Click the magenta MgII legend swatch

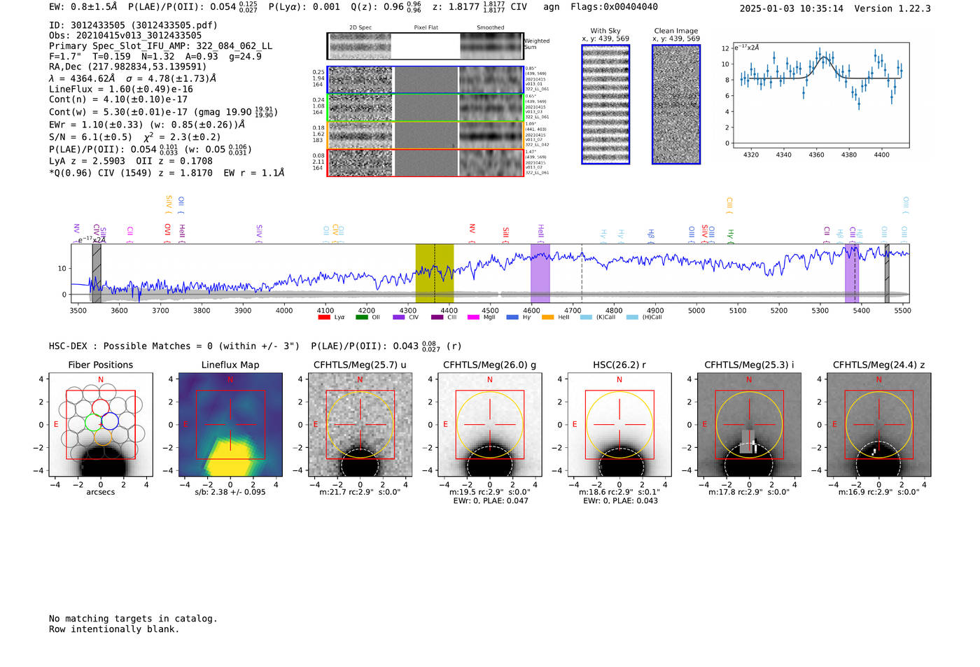coord(473,317)
